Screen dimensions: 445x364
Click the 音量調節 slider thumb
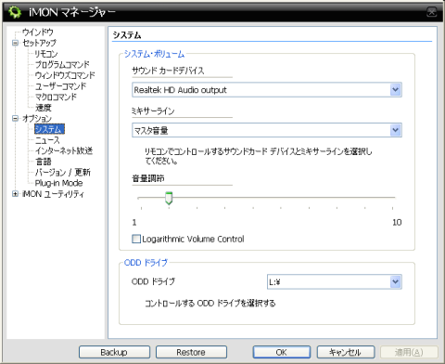(169, 198)
